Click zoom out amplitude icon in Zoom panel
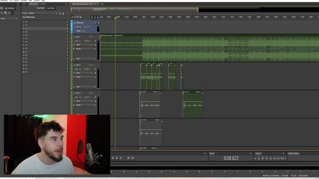The image size is (319, 179). 259,158
